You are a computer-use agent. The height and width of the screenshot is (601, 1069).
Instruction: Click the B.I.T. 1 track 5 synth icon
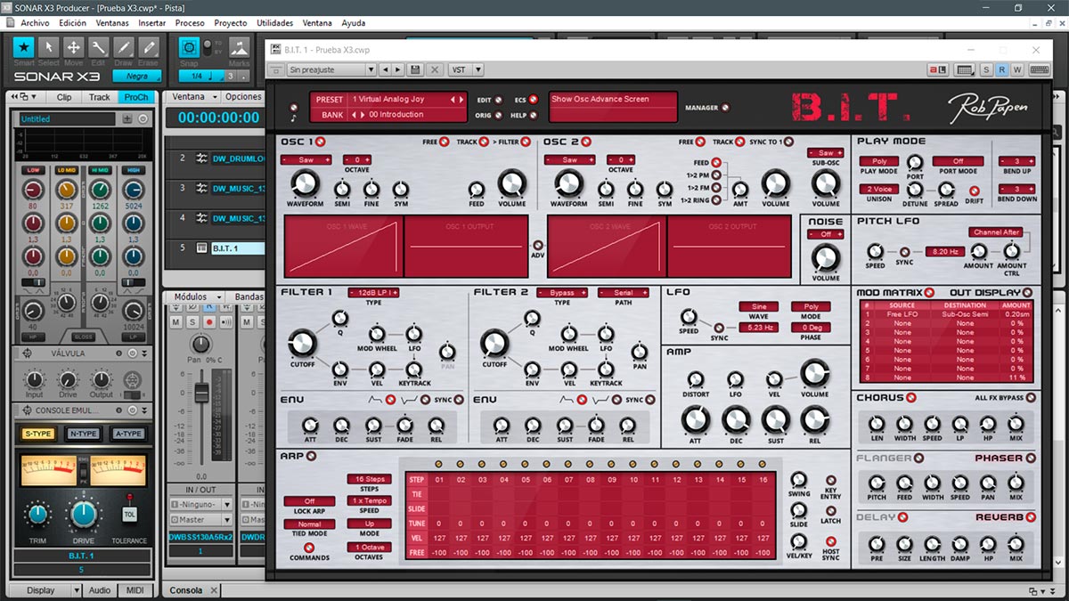[x=202, y=248]
